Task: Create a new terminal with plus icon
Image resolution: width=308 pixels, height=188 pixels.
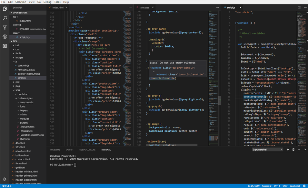Action: point(288,150)
